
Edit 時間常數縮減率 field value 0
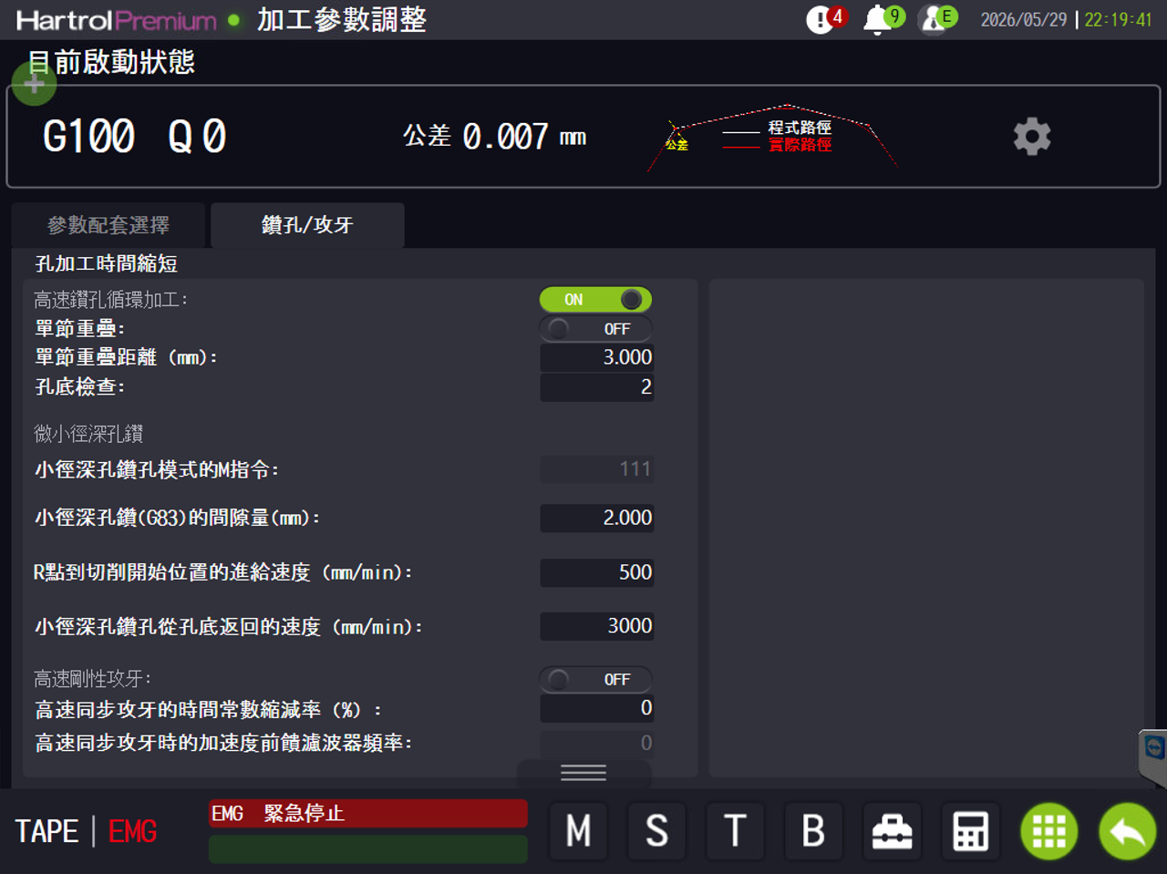click(x=597, y=708)
